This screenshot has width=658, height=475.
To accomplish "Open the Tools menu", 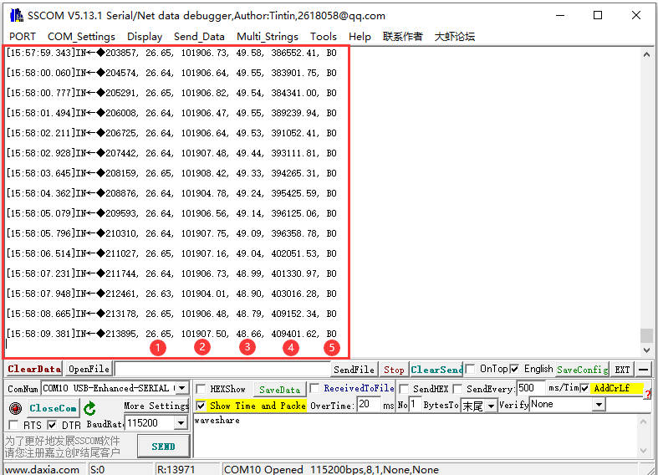I will tap(324, 37).
